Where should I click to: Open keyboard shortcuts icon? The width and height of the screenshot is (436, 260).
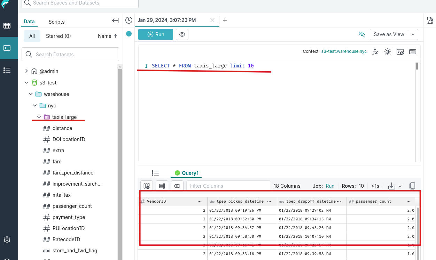(413, 52)
